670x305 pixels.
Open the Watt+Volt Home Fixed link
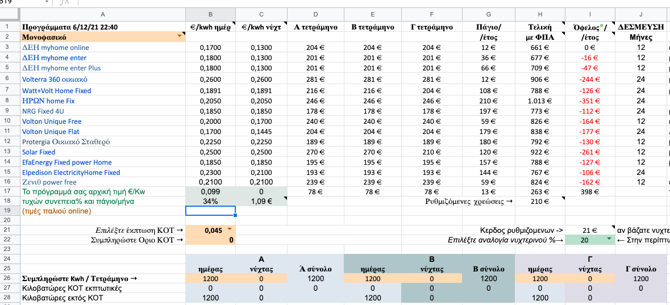click(56, 90)
